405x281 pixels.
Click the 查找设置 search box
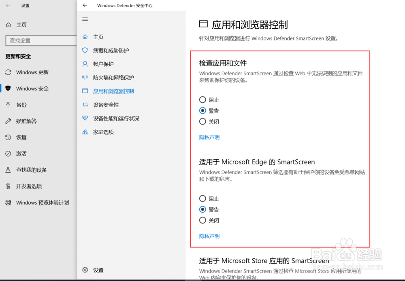[41, 41]
